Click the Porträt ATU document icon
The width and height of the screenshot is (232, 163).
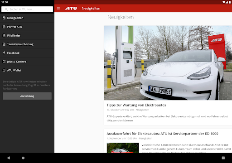(4, 27)
